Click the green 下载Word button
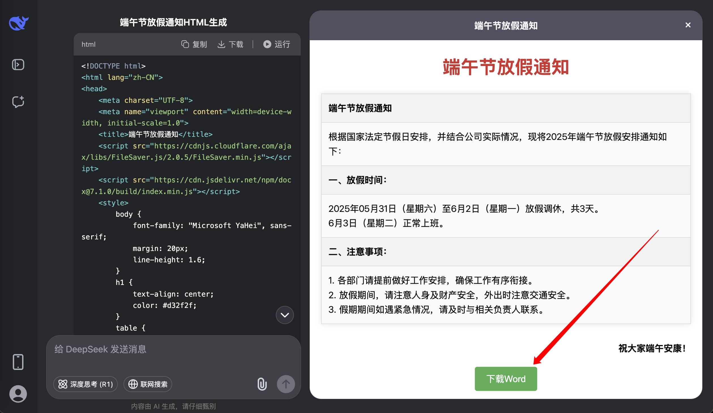 click(x=506, y=379)
